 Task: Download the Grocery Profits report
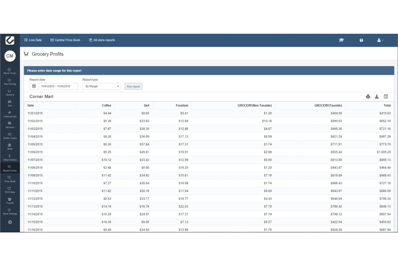click(377, 96)
